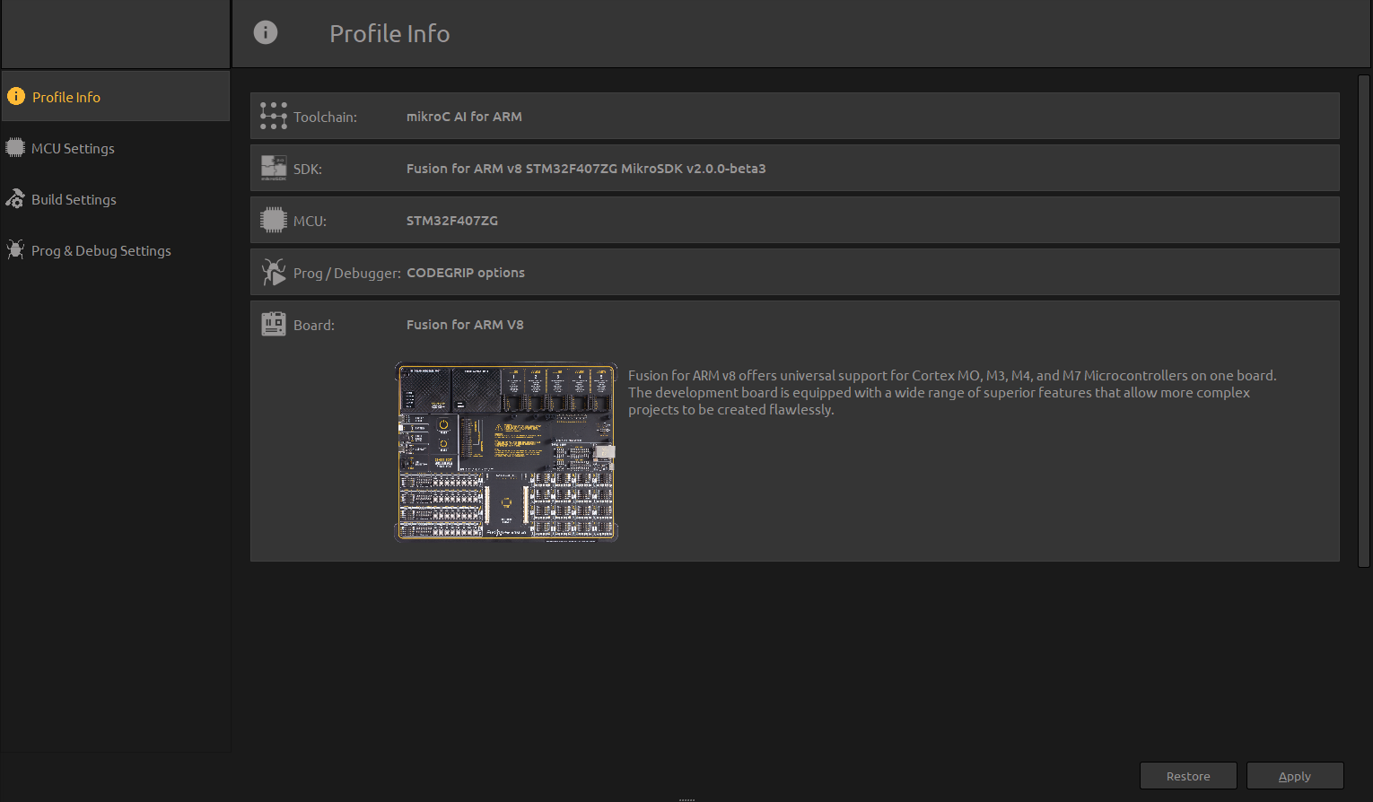Click the board description paragraph
The width and height of the screenshot is (1373, 802).
point(952,392)
